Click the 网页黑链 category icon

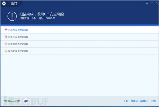tap(6, 44)
